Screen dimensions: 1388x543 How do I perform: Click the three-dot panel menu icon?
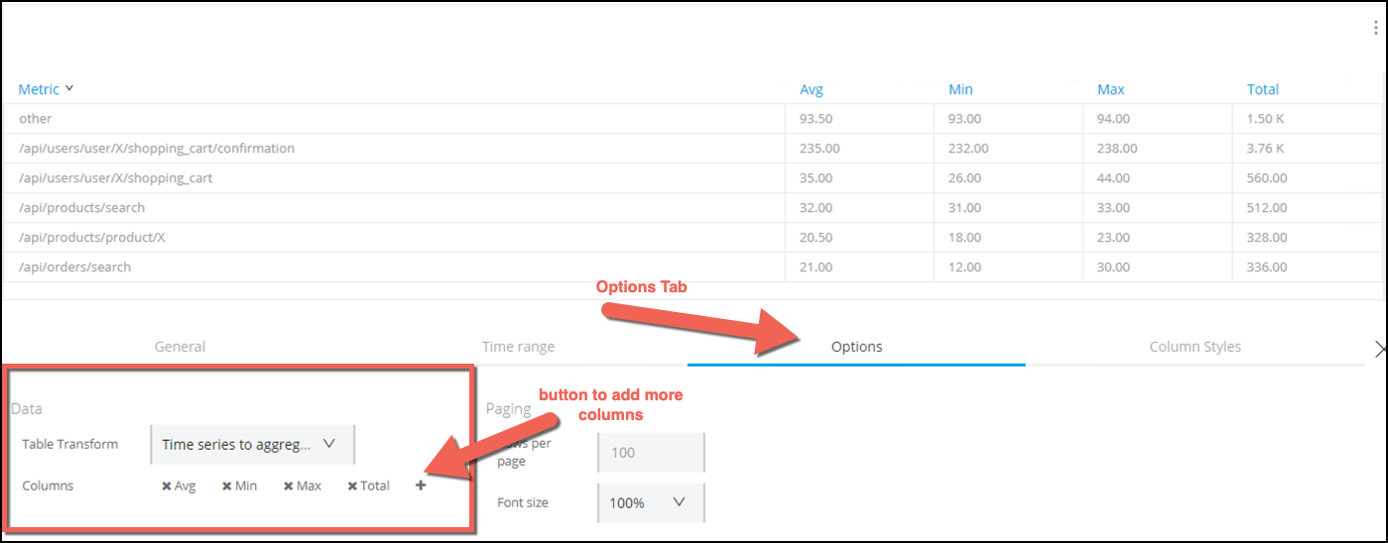pyautogui.click(x=1376, y=30)
